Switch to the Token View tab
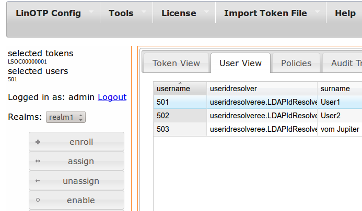This screenshot has width=362, height=211. pyautogui.click(x=176, y=63)
